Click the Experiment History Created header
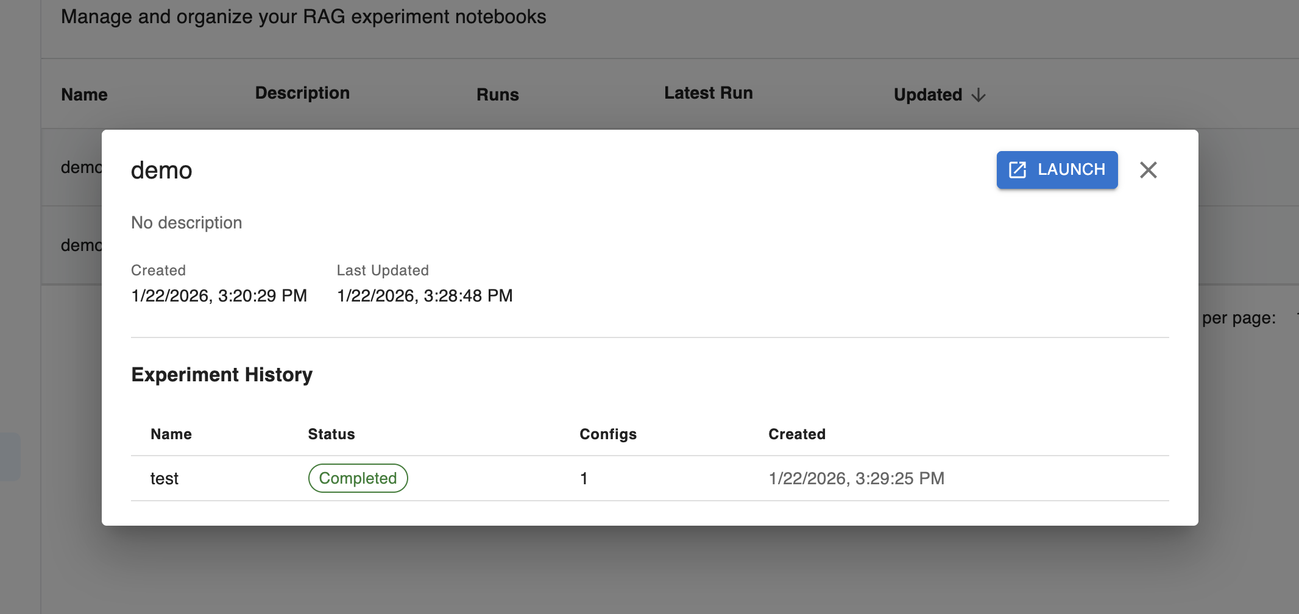This screenshot has width=1299, height=614. (x=796, y=434)
